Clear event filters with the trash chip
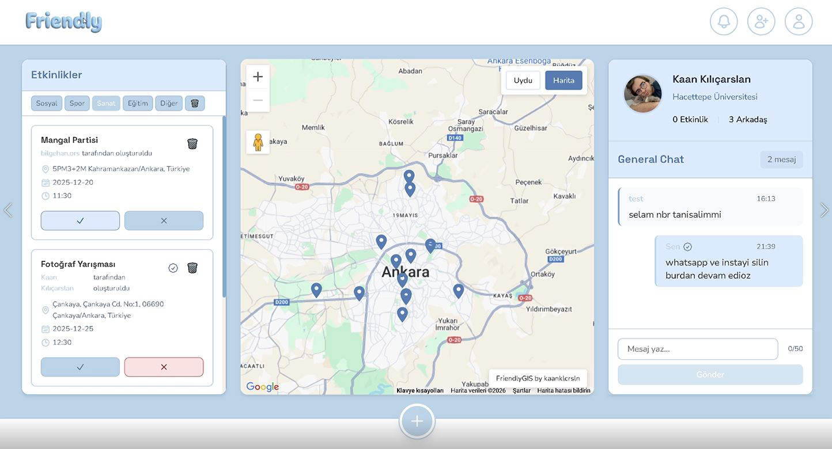 (195, 103)
